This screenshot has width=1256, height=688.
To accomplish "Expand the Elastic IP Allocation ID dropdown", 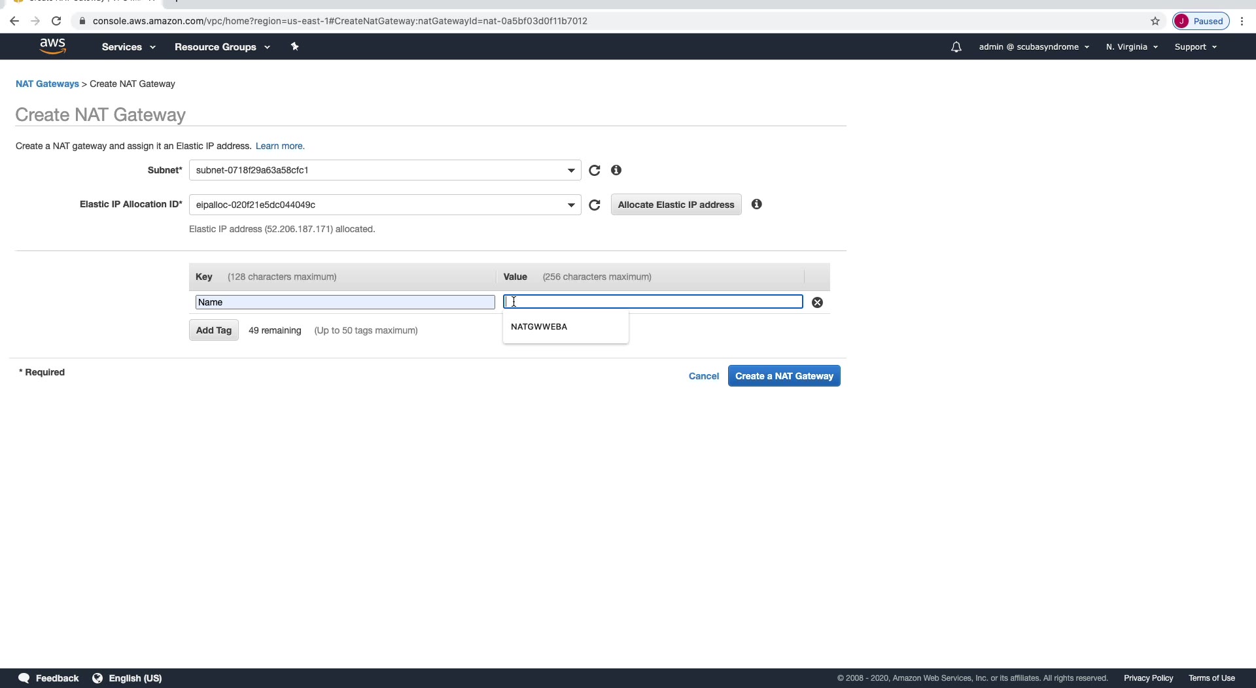I will [x=385, y=205].
